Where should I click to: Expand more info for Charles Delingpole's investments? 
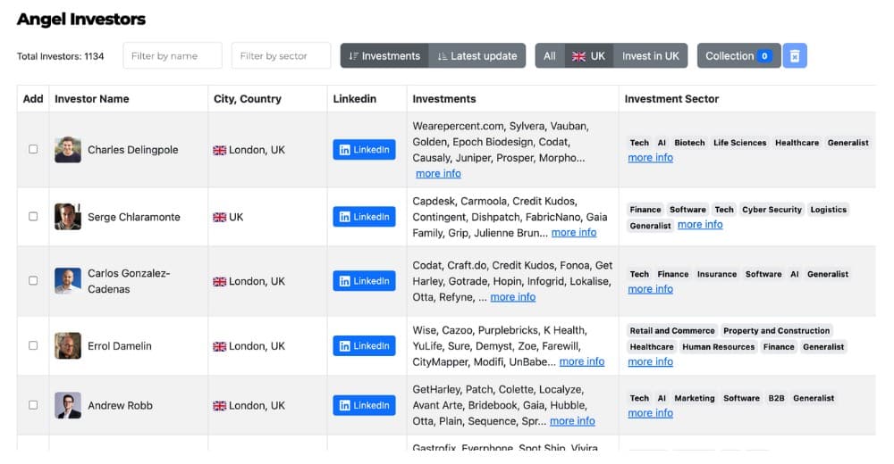[438, 173]
